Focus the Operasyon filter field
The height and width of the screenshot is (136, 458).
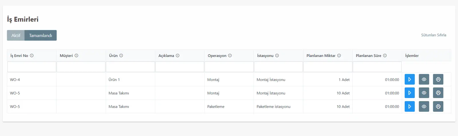[229, 67]
